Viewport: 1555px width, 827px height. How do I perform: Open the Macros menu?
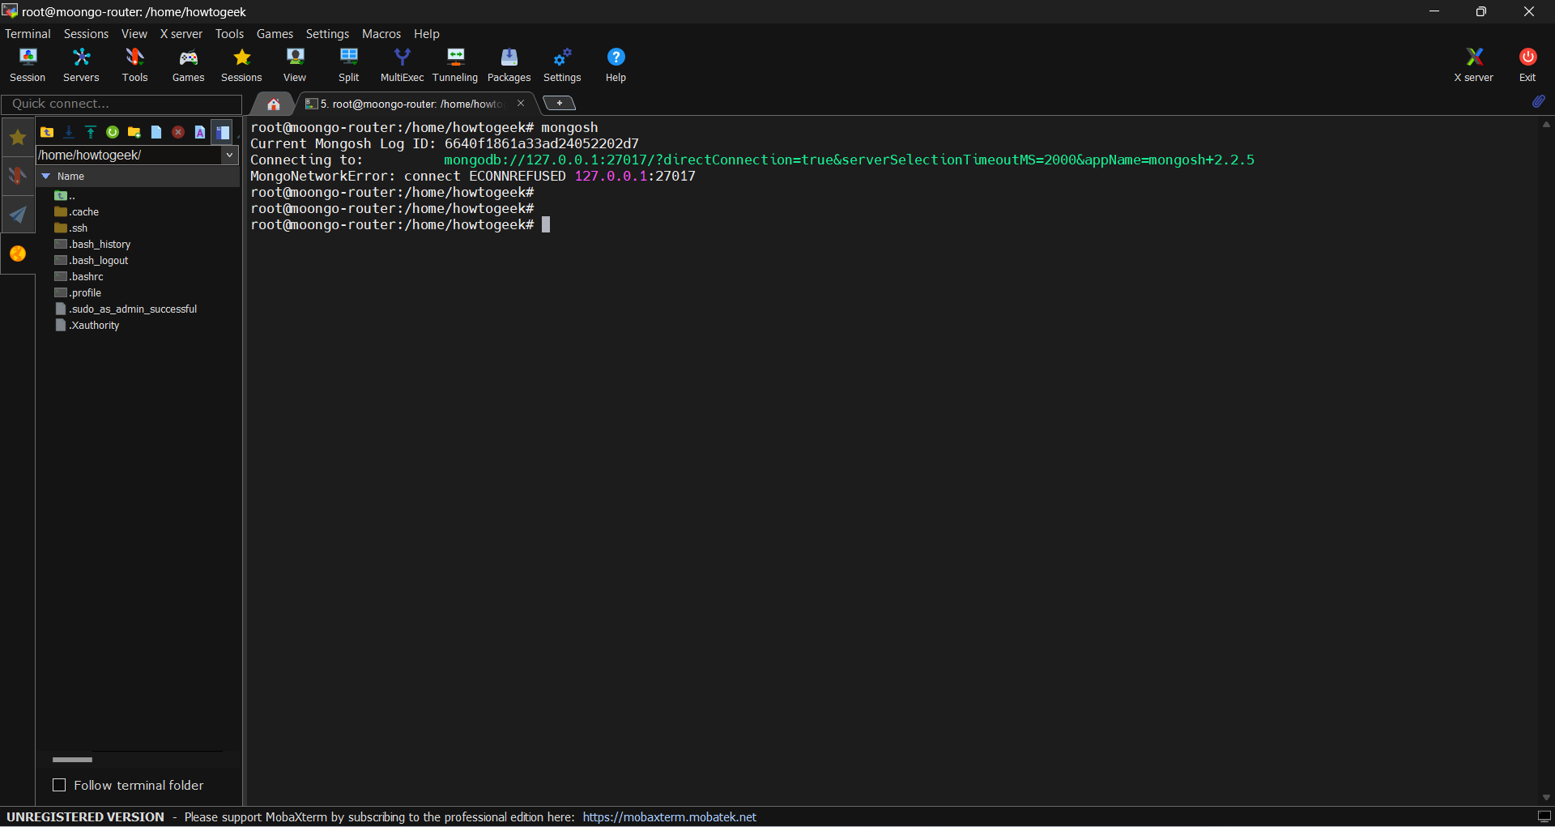pyautogui.click(x=381, y=34)
